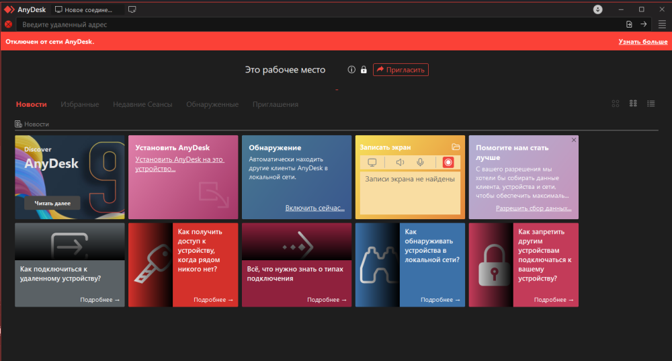
Task: Toggle microphone in screen recorder
Action: point(421,163)
